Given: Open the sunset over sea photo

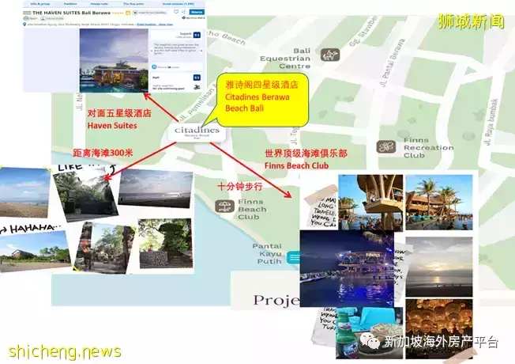Looking at the screenshot, I should pos(439,267).
